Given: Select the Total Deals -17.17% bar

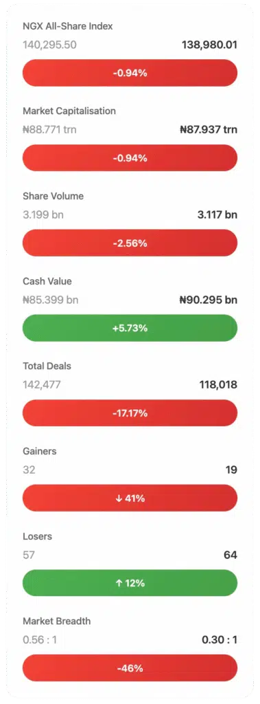Looking at the screenshot, I should click(x=130, y=413).
